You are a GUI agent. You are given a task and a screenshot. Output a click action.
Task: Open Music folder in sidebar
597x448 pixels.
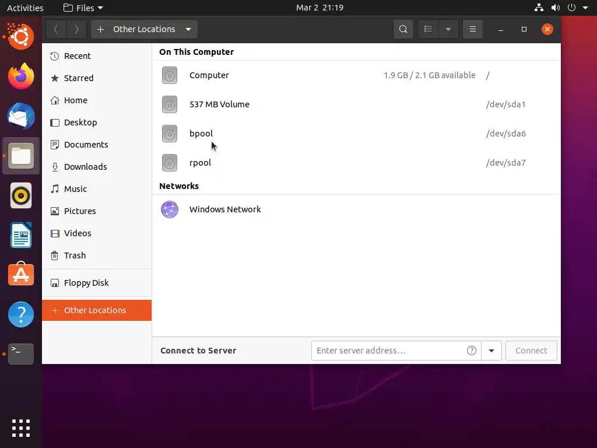[97, 188]
